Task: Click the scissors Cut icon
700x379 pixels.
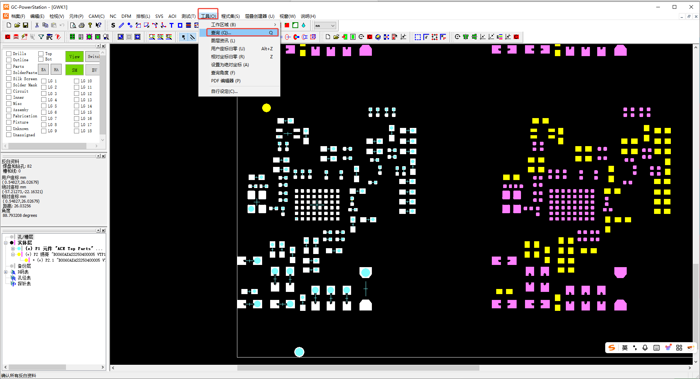Action: [x=37, y=25]
